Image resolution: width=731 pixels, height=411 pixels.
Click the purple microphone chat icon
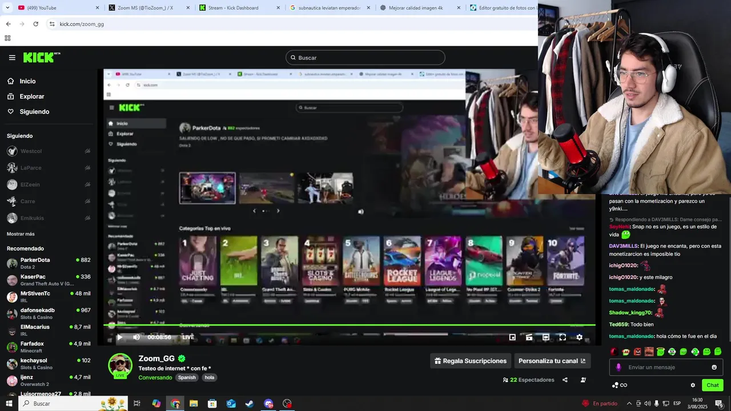(x=618, y=367)
